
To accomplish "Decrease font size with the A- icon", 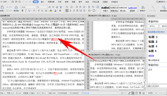I will pos(53,7).
